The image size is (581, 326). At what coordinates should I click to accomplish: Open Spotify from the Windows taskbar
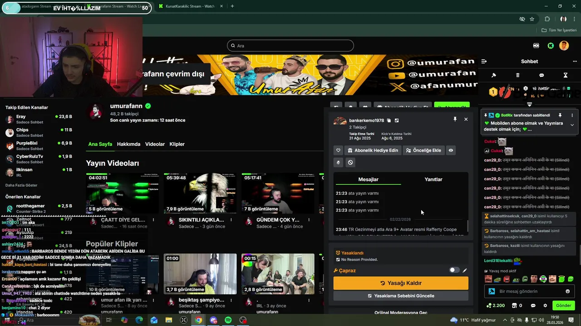pyautogui.click(x=228, y=320)
